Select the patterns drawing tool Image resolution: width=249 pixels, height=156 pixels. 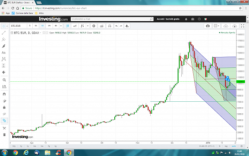coord(4,59)
